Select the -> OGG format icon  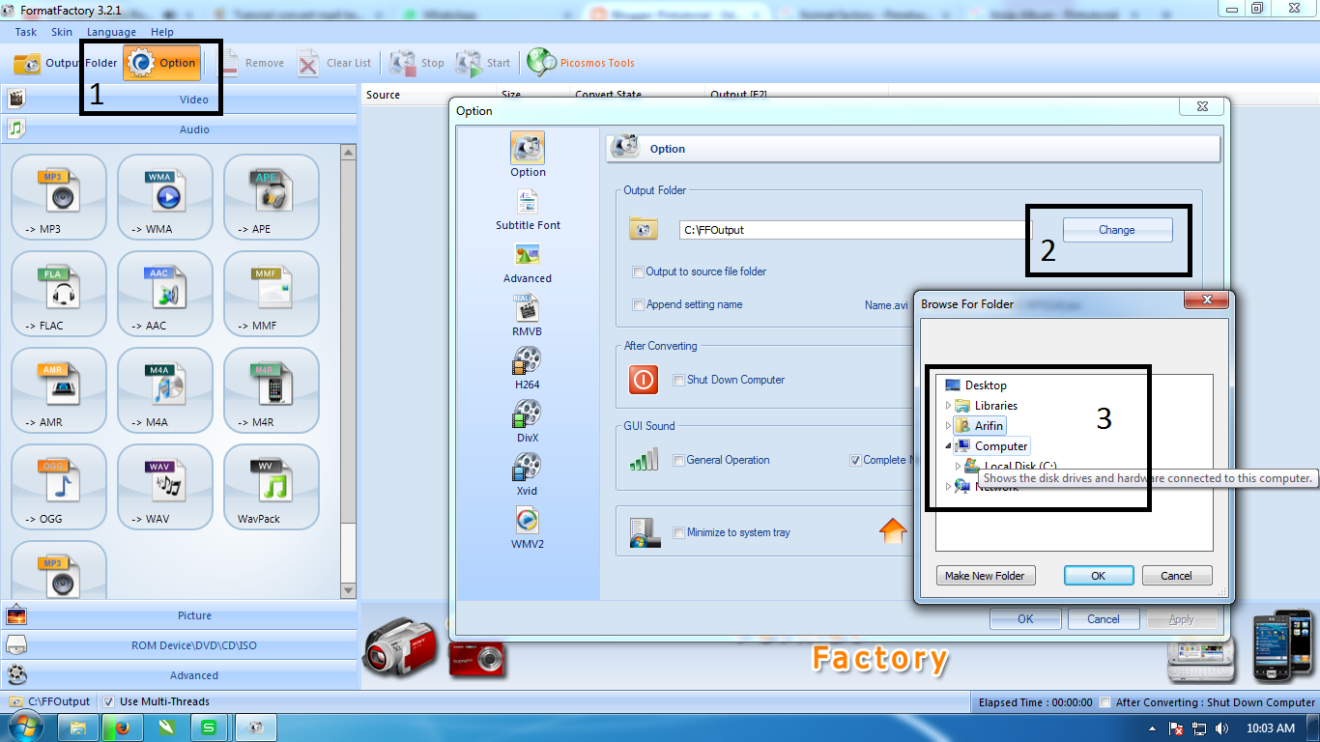pyautogui.click(x=59, y=487)
